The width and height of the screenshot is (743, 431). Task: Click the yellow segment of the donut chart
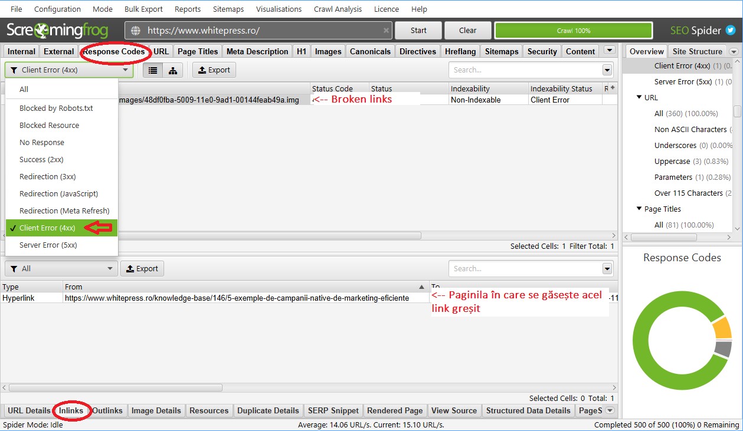coord(722,328)
